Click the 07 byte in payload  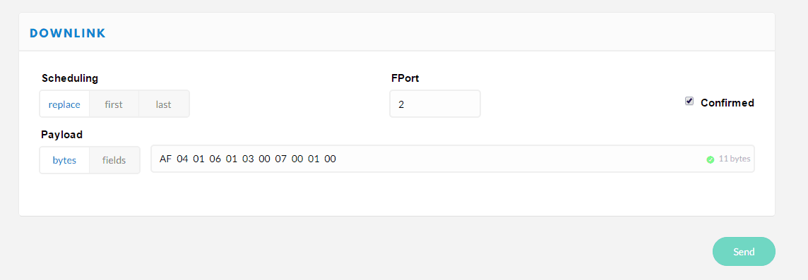(280, 159)
